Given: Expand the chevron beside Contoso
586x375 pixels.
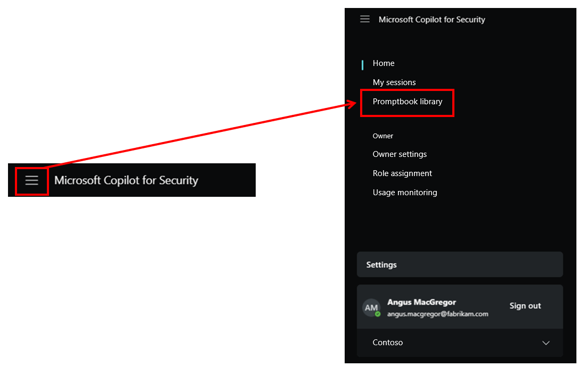Looking at the screenshot, I should click(546, 343).
